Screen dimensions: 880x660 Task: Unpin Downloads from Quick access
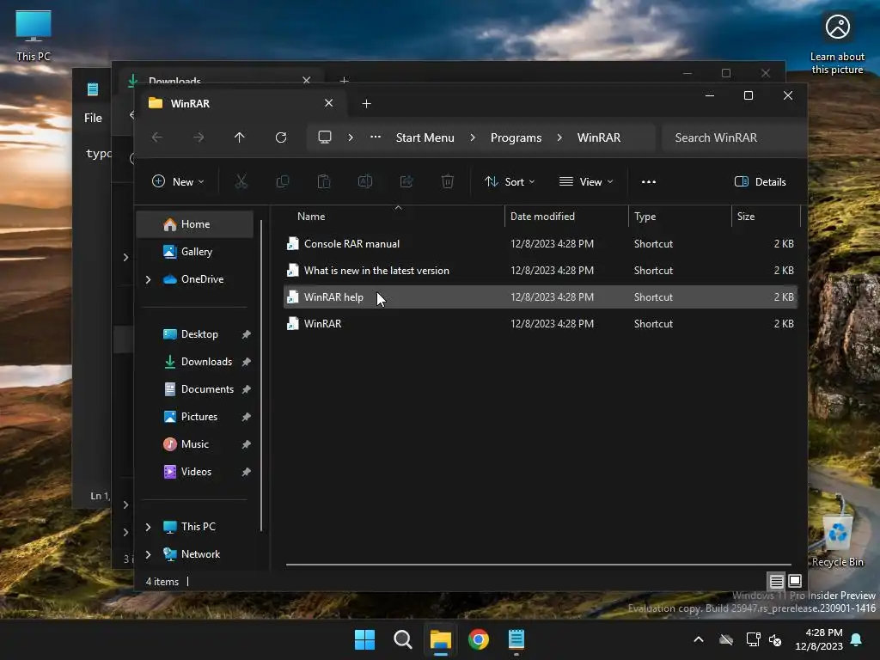(x=247, y=362)
